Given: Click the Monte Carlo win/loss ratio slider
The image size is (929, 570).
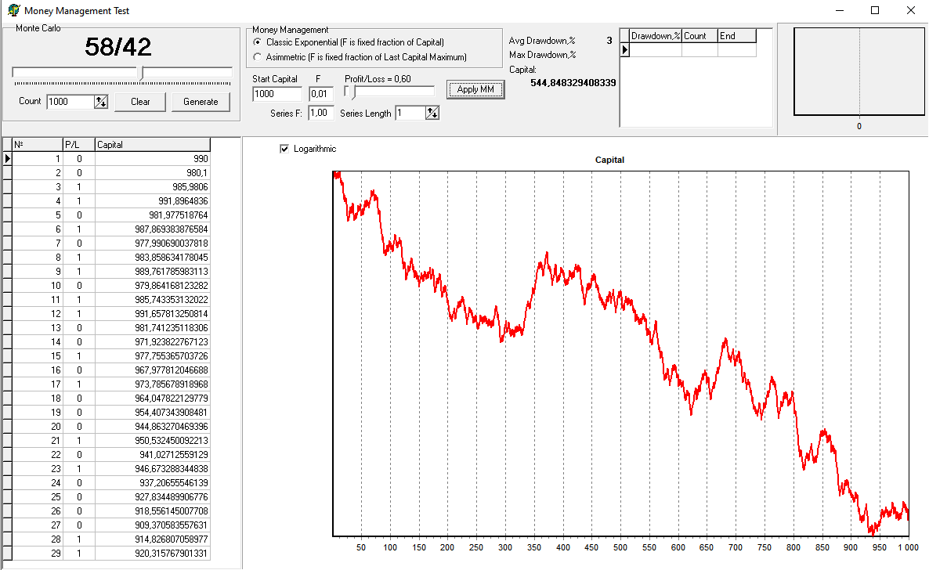Looking at the screenshot, I should tap(122, 73).
